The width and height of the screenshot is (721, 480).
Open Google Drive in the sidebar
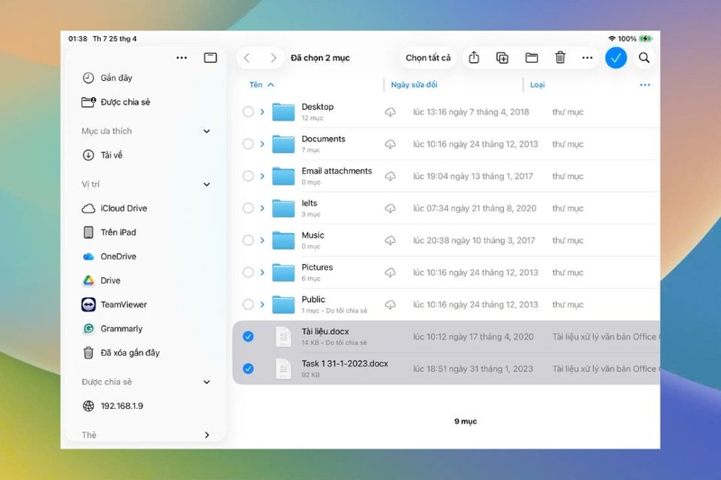tap(101, 281)
